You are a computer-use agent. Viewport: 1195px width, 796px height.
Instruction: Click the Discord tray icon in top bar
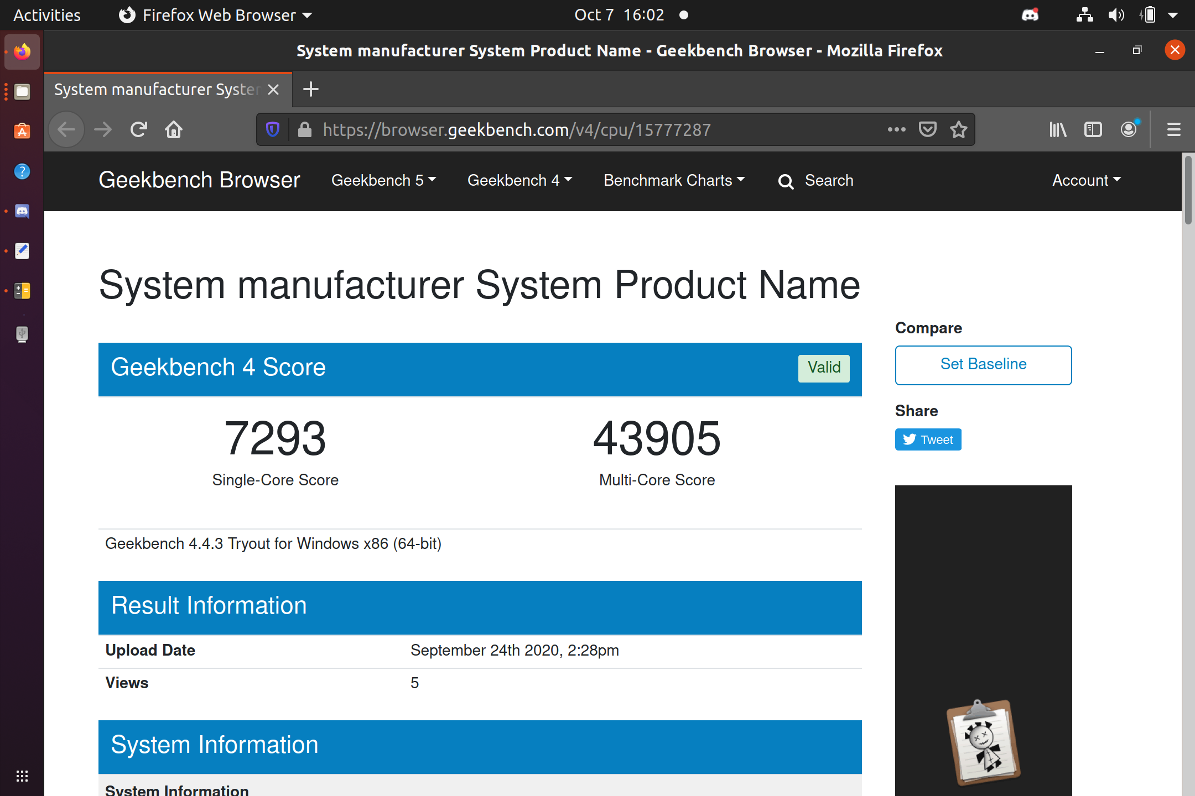1030,15
